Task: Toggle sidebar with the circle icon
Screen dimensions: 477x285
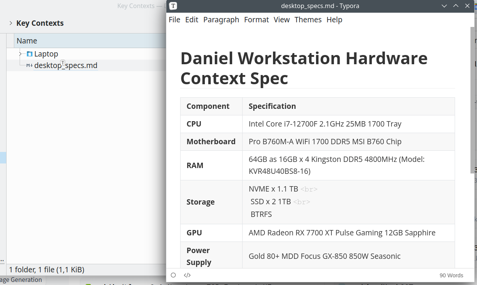Action: 173,275
